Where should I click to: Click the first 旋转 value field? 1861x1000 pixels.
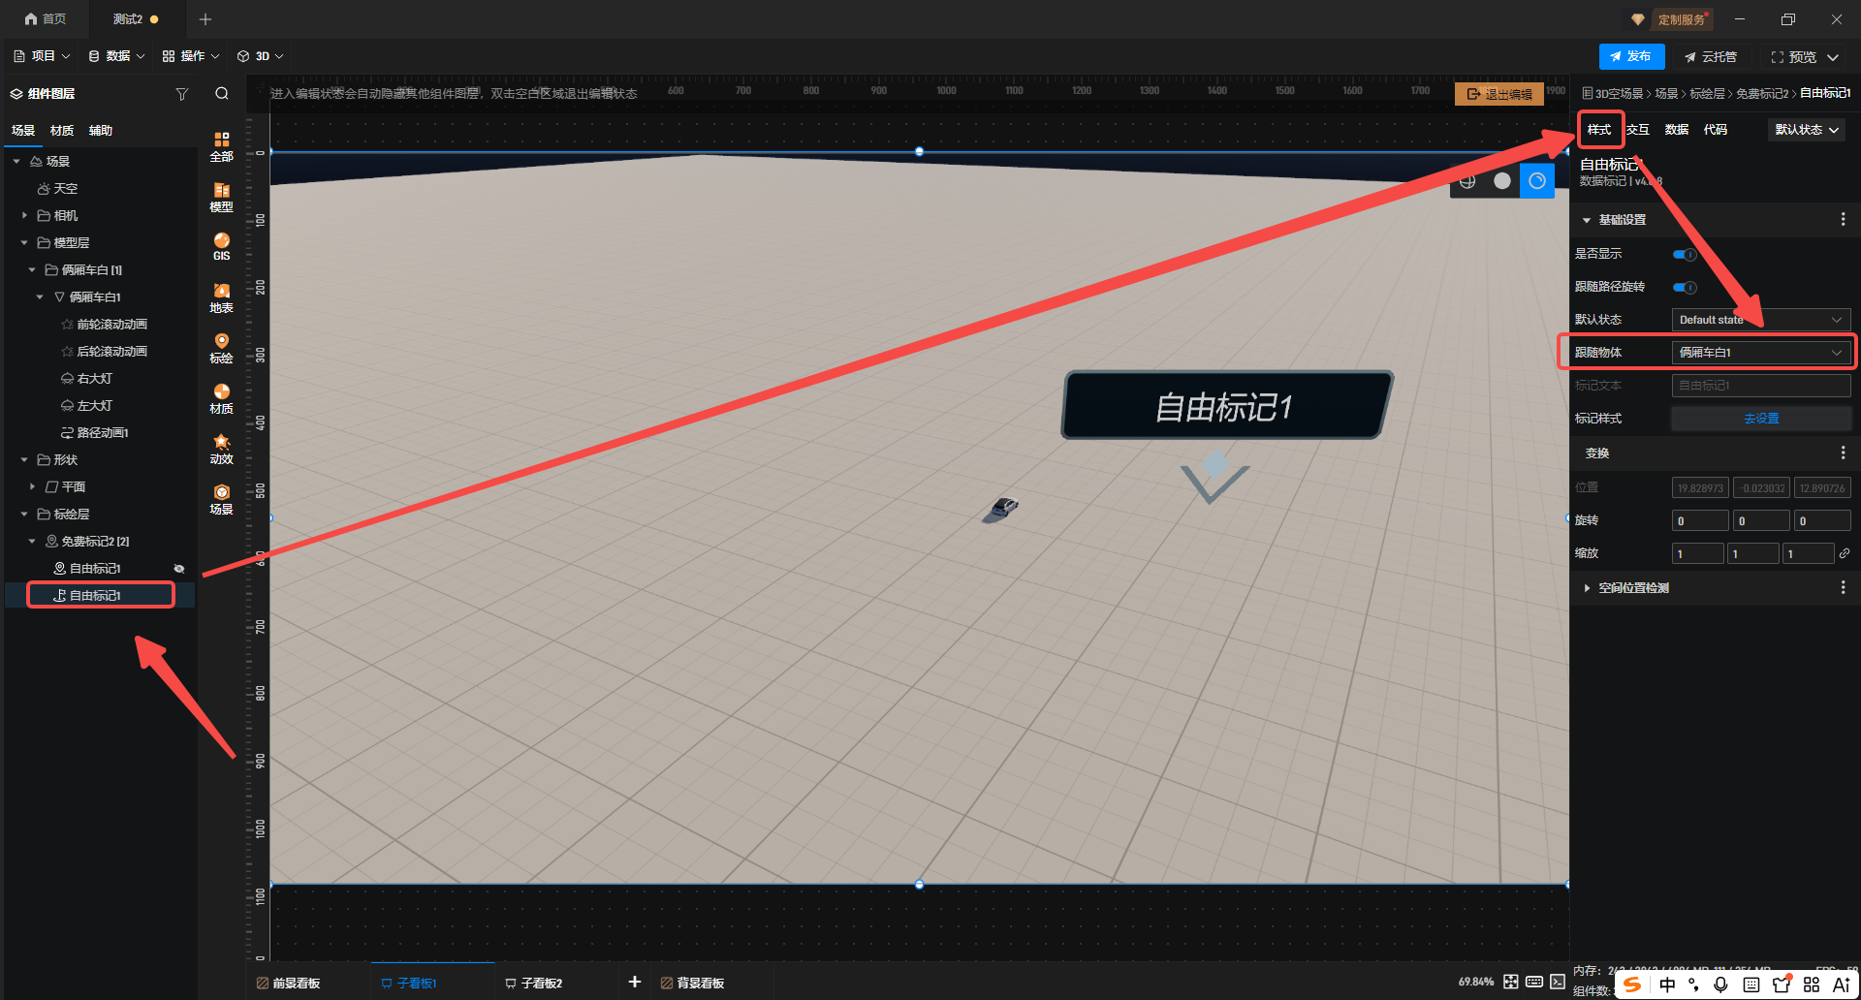(1699, 521)
